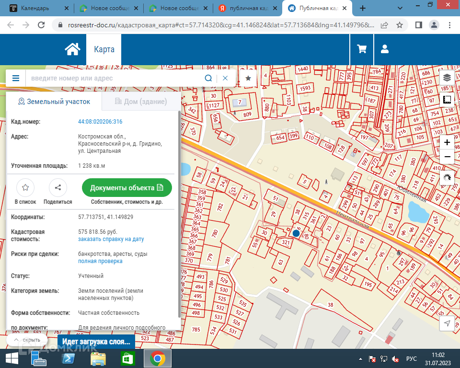This screenshot has width=460, height=368.
Task: Collapse the info panel with Скрыть
Action: (27, 340)
